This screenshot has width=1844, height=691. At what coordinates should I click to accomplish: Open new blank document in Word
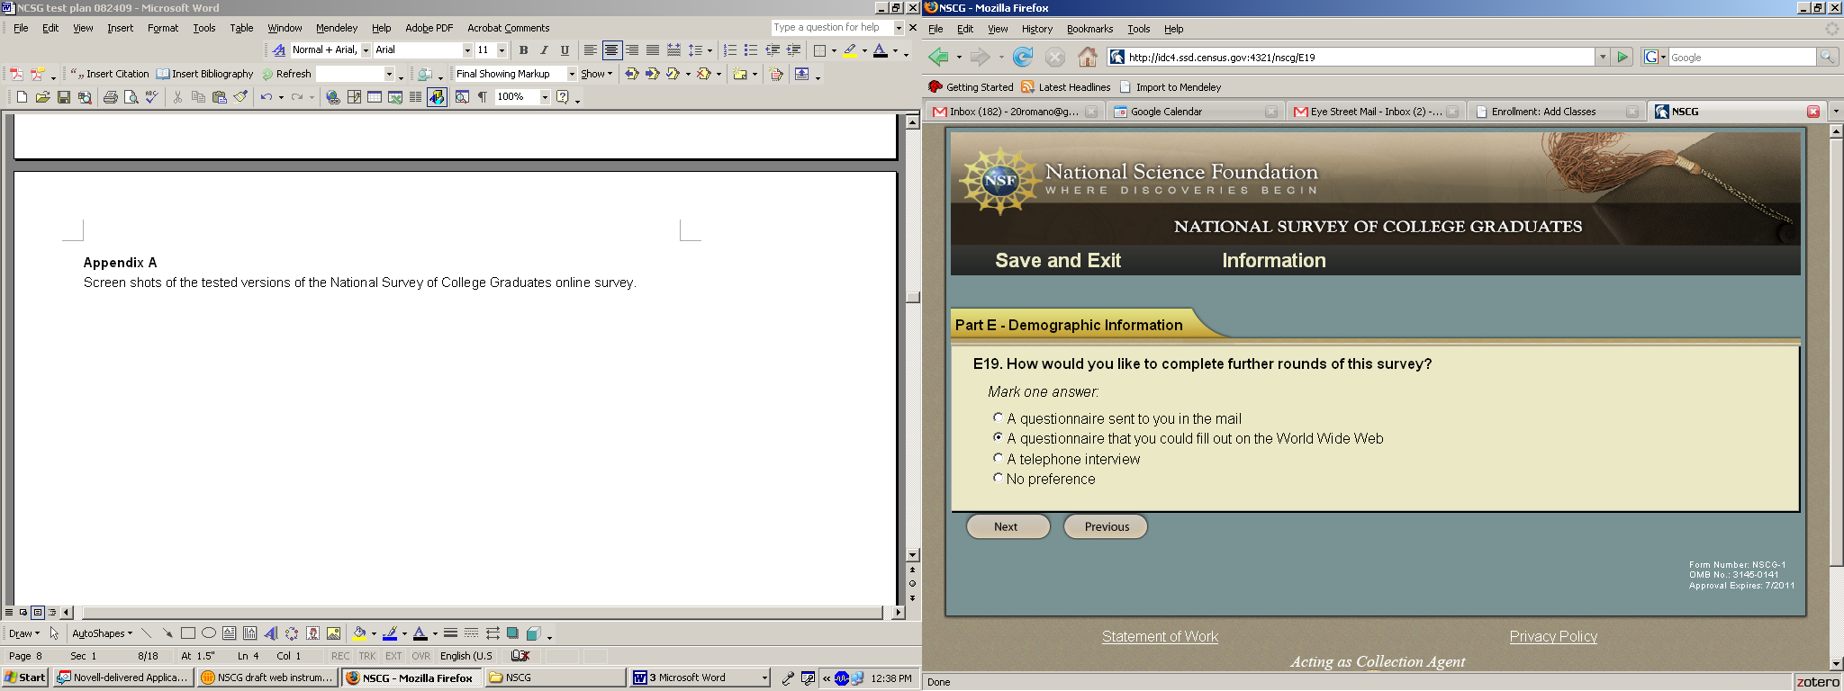(x=22, y=97)
